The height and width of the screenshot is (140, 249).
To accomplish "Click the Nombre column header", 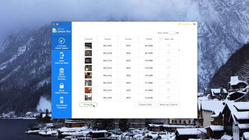I will click(108, 39).
